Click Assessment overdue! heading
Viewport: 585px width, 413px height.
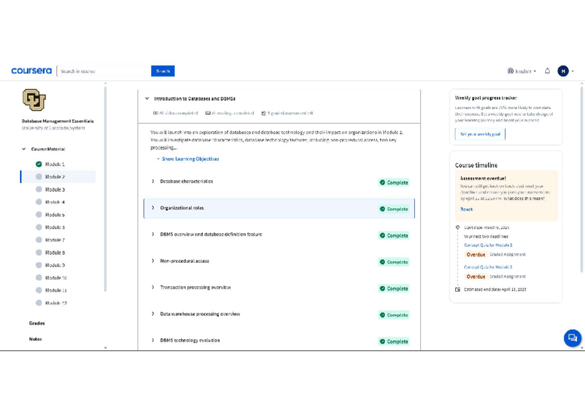[x=483, y=179]
